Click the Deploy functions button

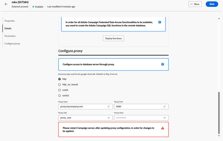point(113,38)
